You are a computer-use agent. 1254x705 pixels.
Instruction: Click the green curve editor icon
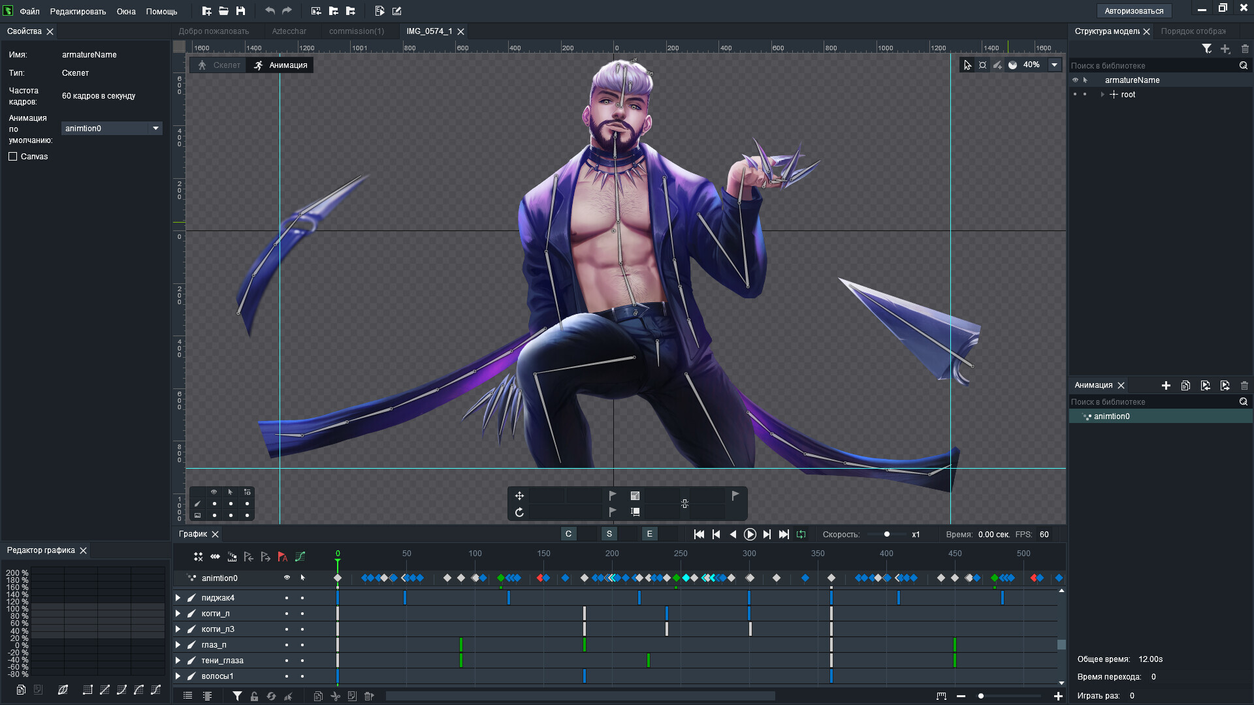pos(300,557)
